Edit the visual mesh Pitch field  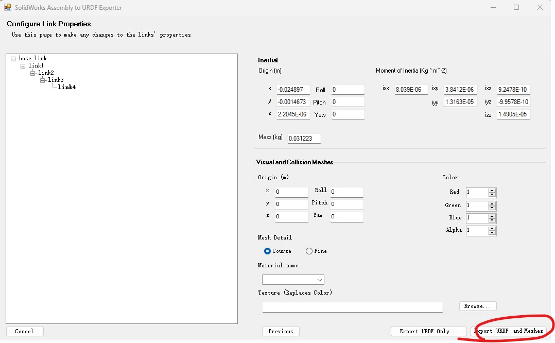pos(347,204)
